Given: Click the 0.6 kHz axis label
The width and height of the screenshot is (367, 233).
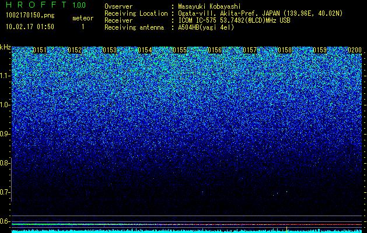Looking at the screenshot, I should (5, 221).
